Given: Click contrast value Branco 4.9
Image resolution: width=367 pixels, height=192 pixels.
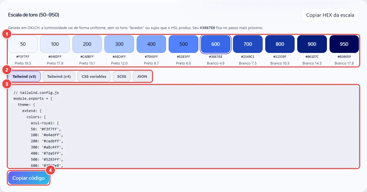Looking at the screenshot, I should [x=215, y=63].
